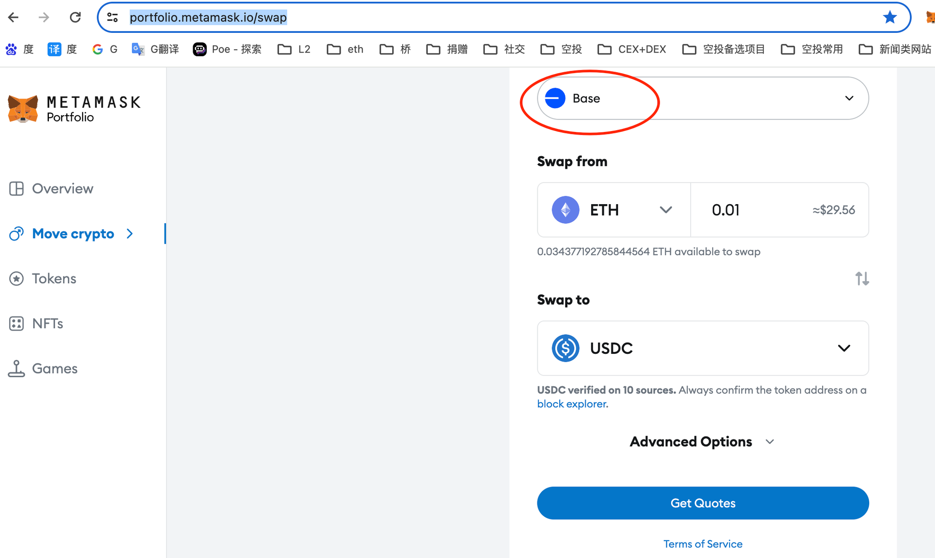Open the ETH token selector

[614, 210]
